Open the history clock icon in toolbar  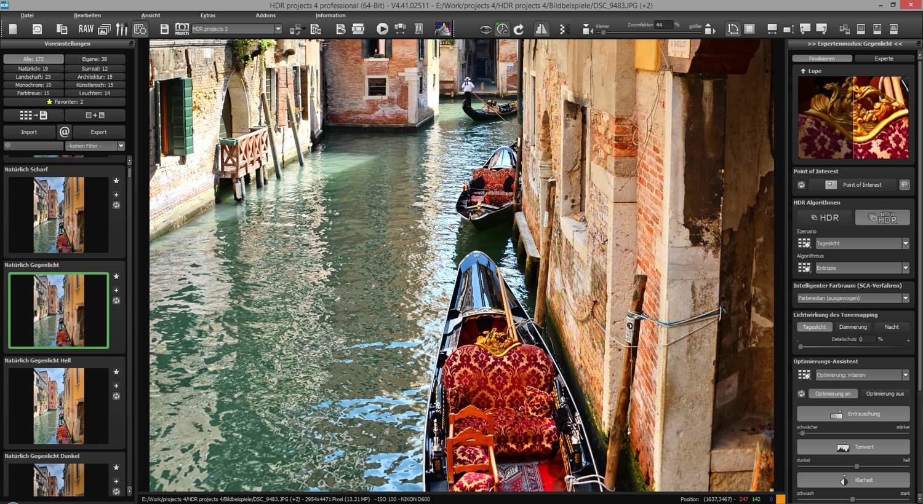(x=37, y=29)
